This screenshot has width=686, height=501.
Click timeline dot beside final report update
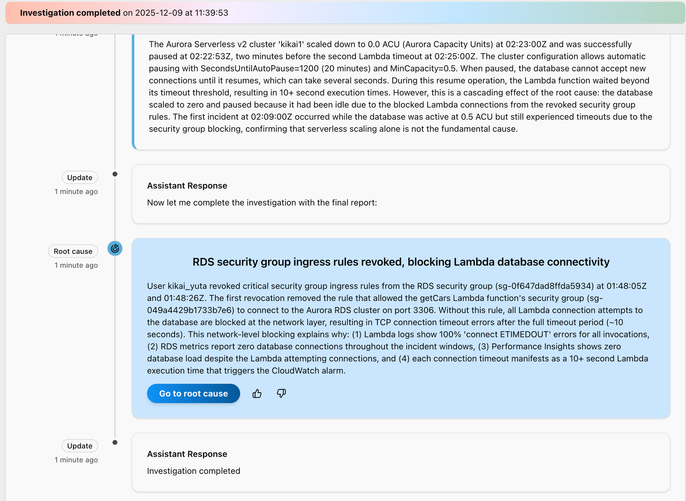pyautogui.click(x=115, y=174)
